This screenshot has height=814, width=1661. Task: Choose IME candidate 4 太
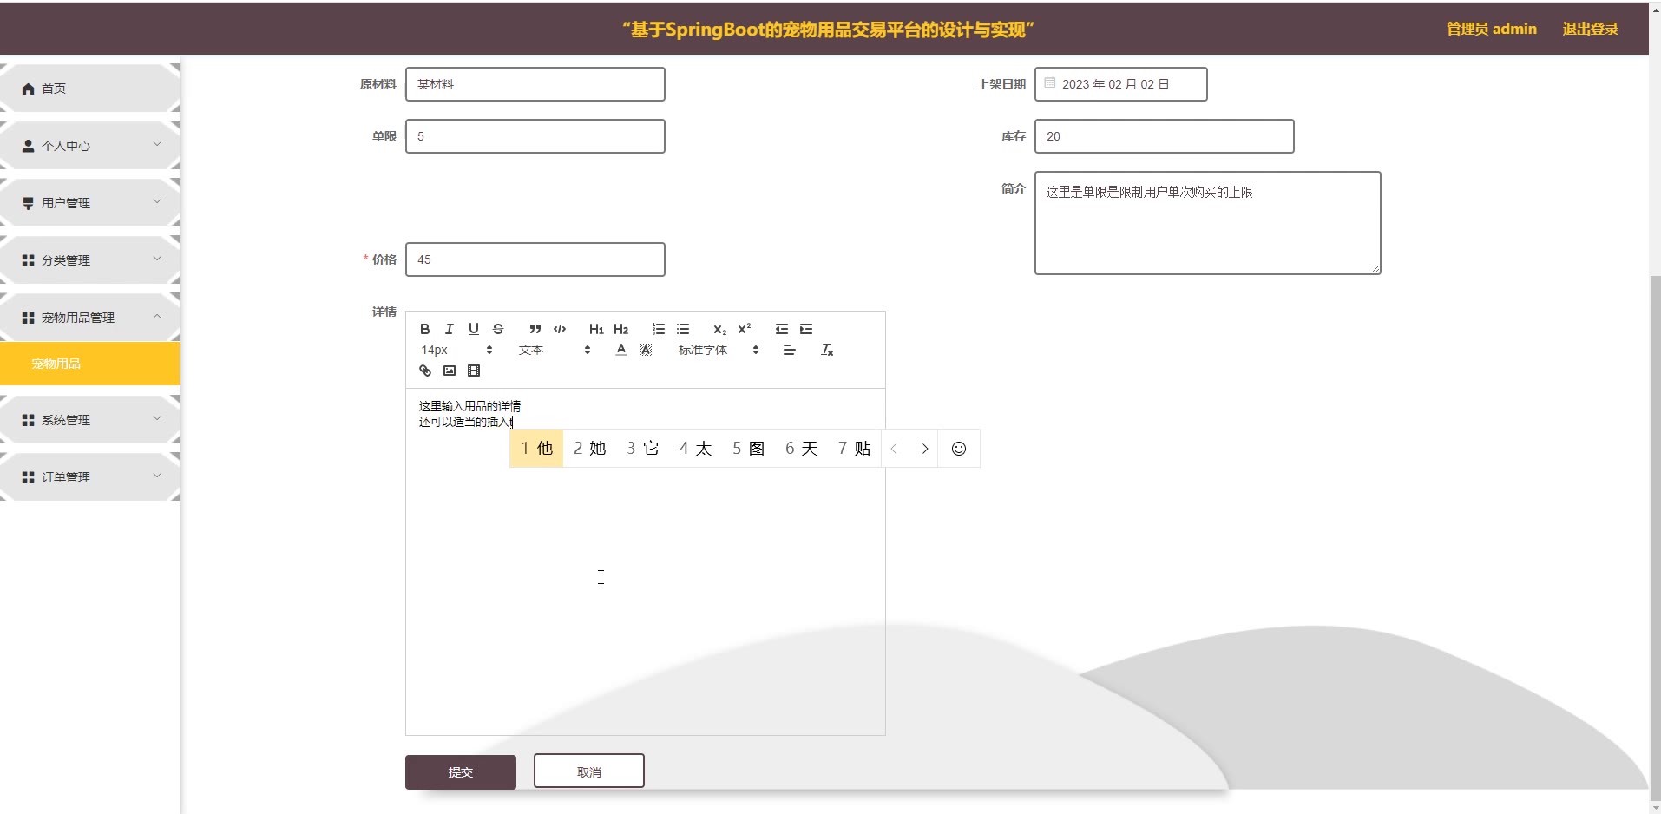pyautogui.click(x=695, y=449)
